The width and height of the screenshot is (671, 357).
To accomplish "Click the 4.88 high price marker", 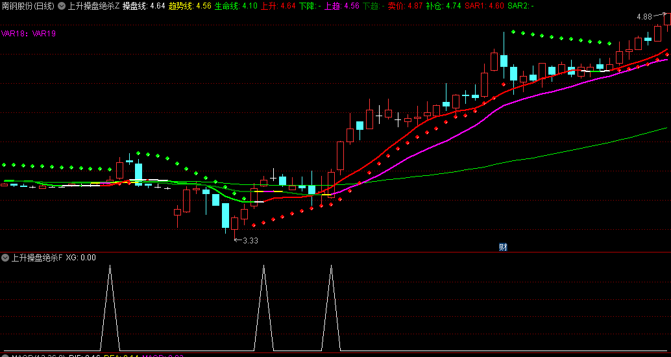I will [x=644, y=17].
